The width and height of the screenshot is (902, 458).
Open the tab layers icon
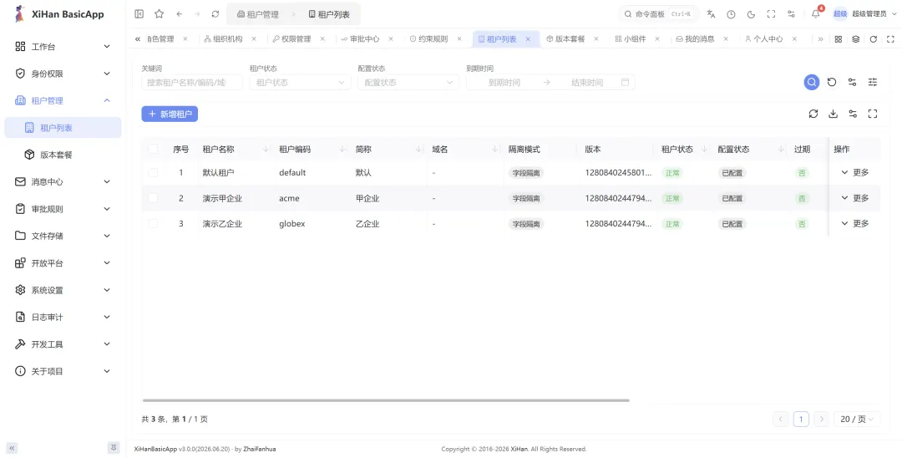856,39
